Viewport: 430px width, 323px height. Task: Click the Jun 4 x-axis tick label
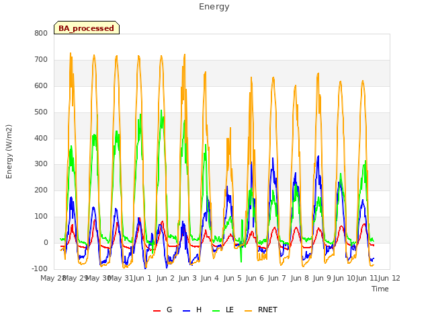(210, 278)
